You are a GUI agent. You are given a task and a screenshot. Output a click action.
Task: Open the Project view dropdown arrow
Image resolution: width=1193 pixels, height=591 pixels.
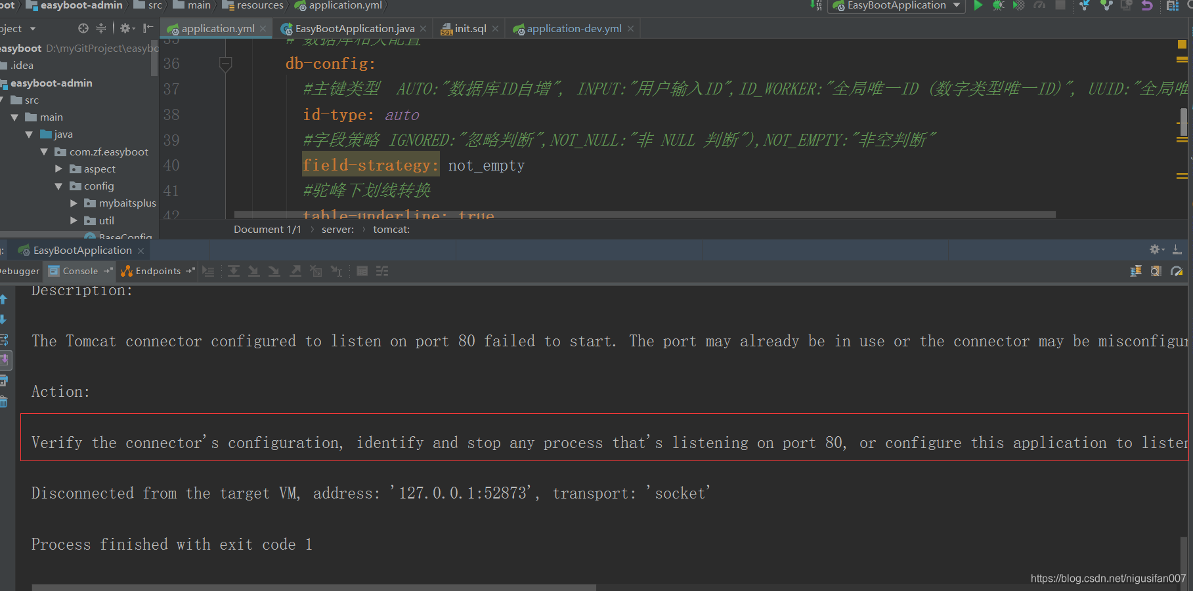click(33, 29)
